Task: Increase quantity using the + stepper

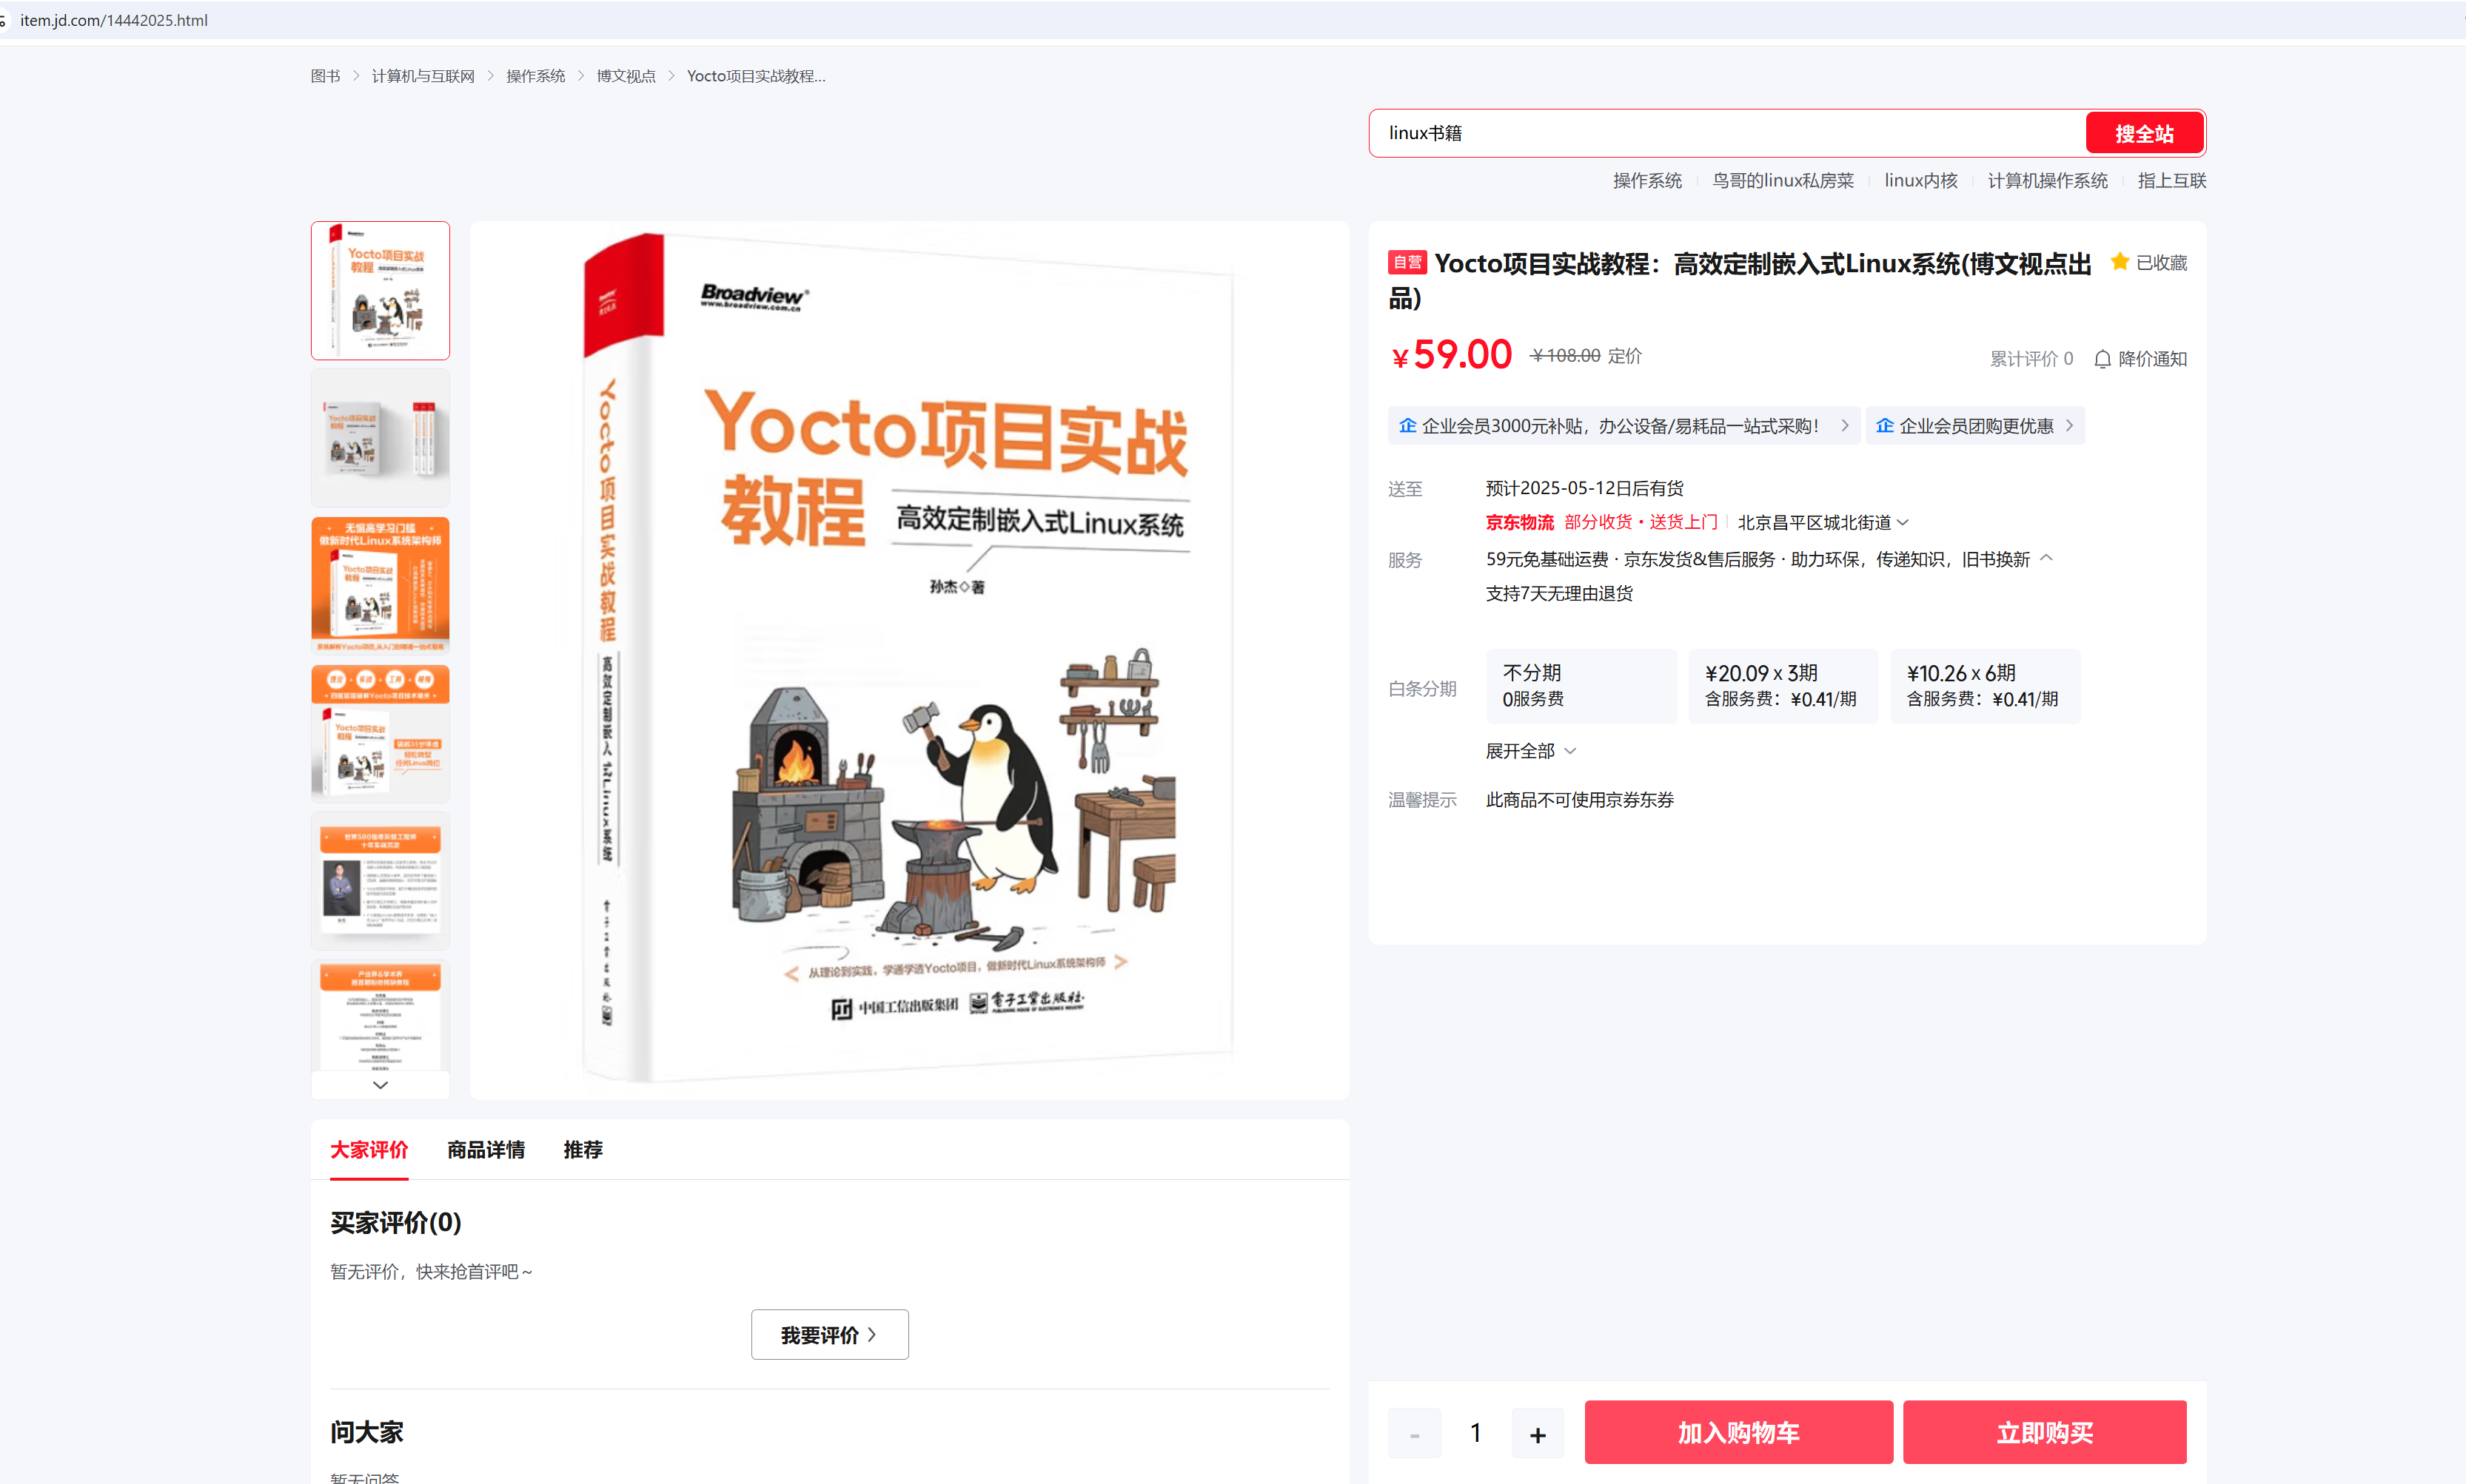Action: tap(1538, 1432)
